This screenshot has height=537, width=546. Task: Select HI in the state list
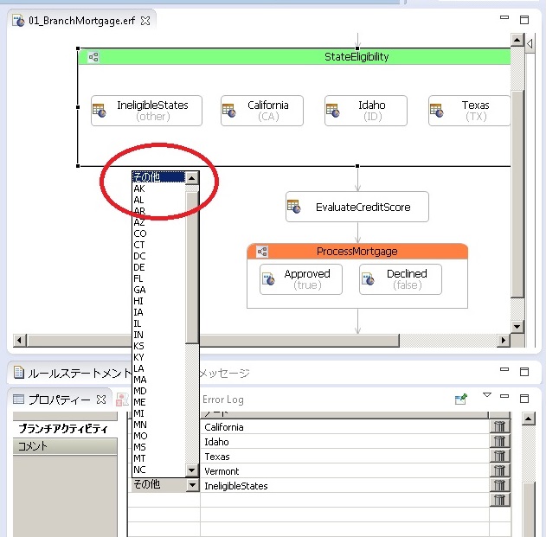[159, 301]
